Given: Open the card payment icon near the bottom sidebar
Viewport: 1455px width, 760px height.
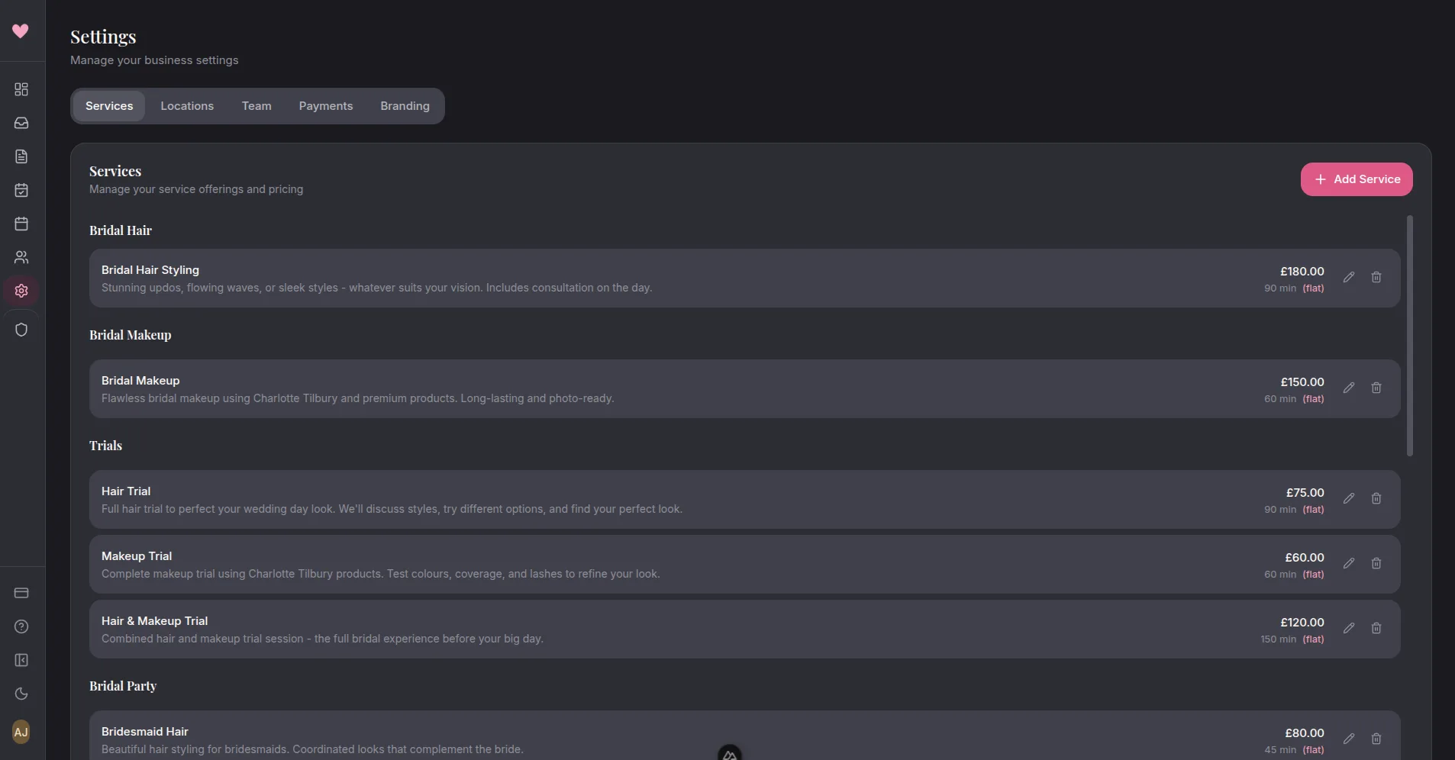Looking at the screenshot, I should click(21, 593).
